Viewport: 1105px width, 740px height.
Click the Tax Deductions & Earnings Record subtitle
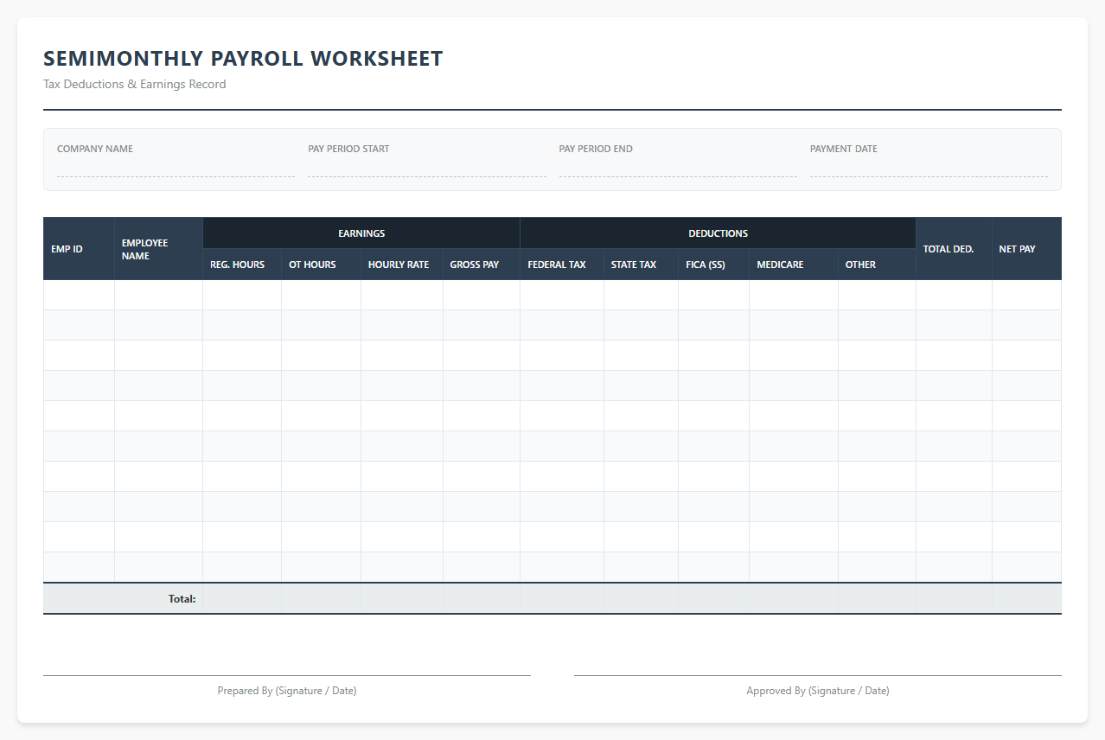pyautogui.click(x=135, y=84)
